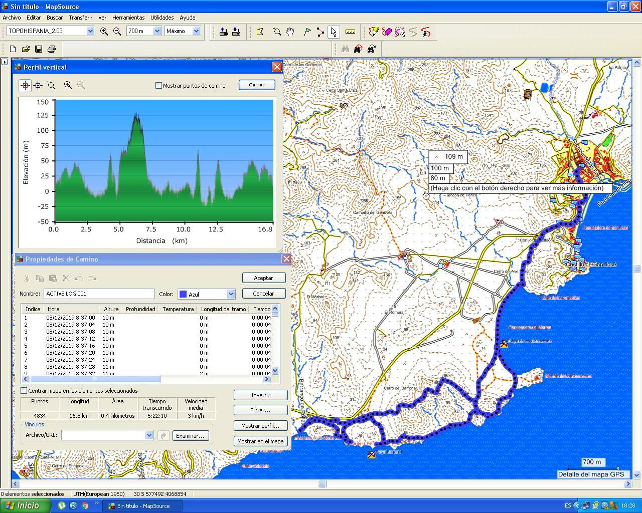The height and width of the screenshot is (513, 642).
Task: Select the track draw pencil tool
Action: click(x=374, y=32)
